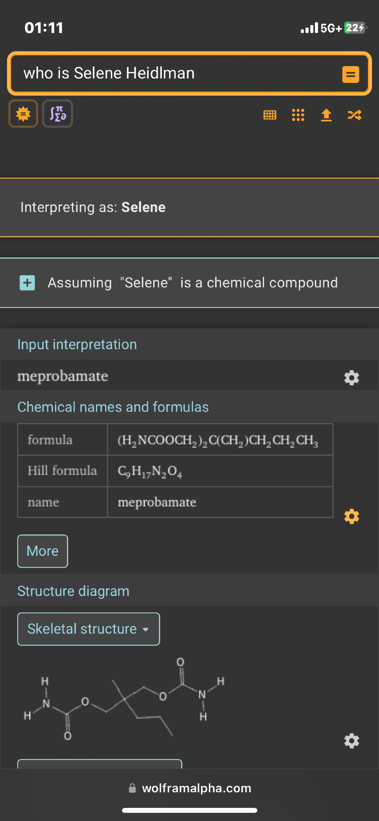The image size is (379, 821).
Task: Open the Structure diagram gear settings
Action: 351,741
